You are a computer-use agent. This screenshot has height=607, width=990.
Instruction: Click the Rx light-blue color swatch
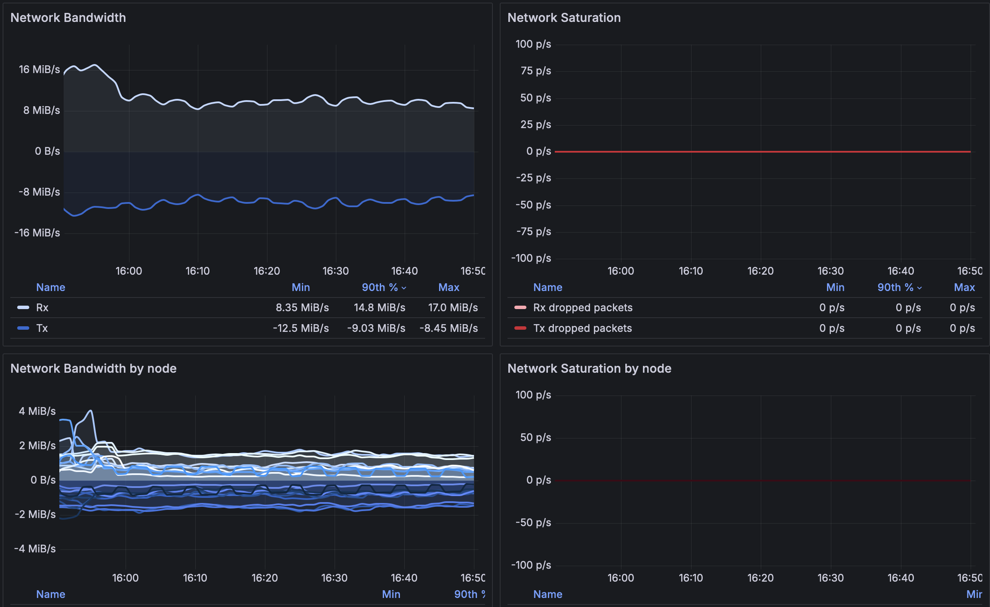click(23, 307)
